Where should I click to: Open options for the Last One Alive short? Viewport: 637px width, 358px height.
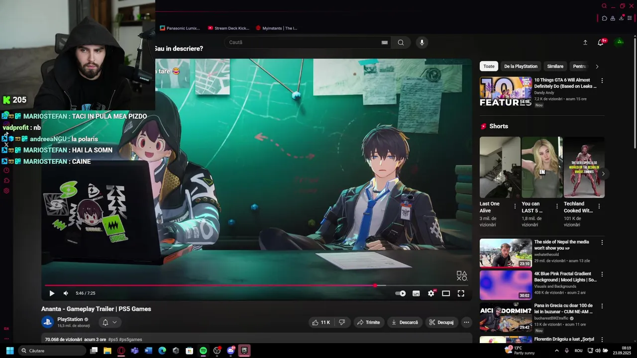tap(515, 206)
